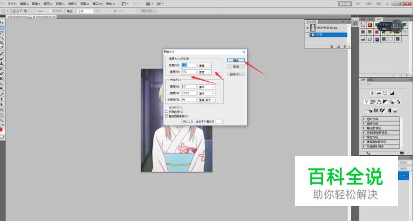This screenshot has height=221, width=413.
Task: Select the 1423976610185.jpg history snapshot thumbnail
Action: pos(313,27)
